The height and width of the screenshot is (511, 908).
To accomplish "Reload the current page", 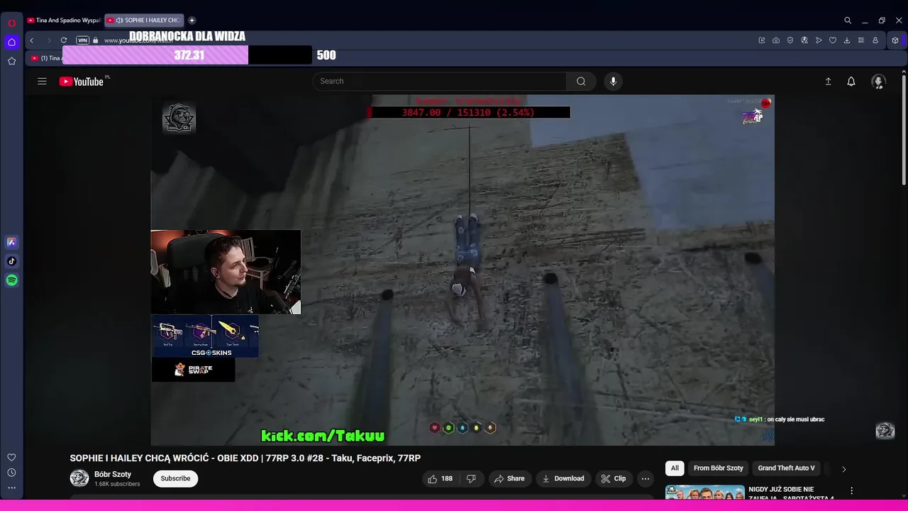I will click(64, 40).
